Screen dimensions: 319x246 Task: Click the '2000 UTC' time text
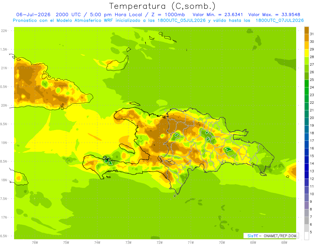click(69, 15)
